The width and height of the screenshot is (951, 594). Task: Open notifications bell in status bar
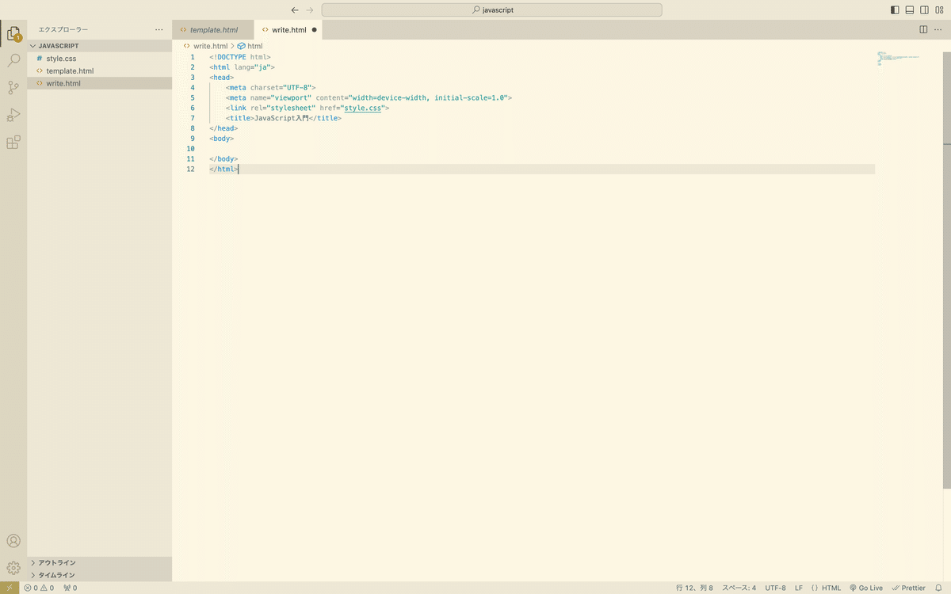click(x=938, y=588)
